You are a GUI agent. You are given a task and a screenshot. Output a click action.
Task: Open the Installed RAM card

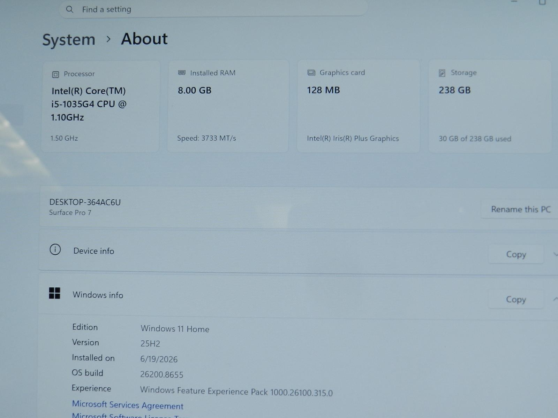click(228, 106)
